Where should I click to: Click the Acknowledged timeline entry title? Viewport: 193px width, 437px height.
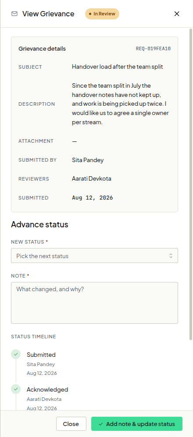(47, 389)
